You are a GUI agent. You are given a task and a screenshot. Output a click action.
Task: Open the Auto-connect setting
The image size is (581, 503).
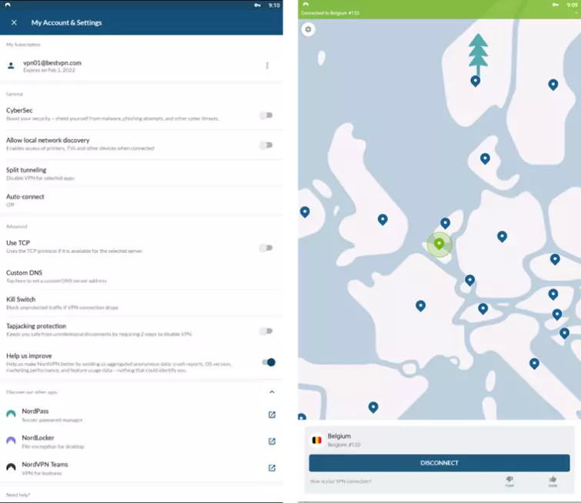pos(142,200)
